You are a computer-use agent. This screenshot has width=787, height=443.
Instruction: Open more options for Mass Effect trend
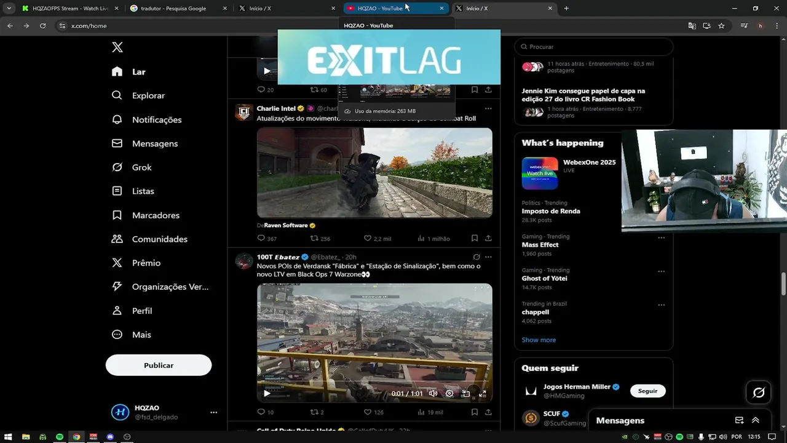pos(662,237)
